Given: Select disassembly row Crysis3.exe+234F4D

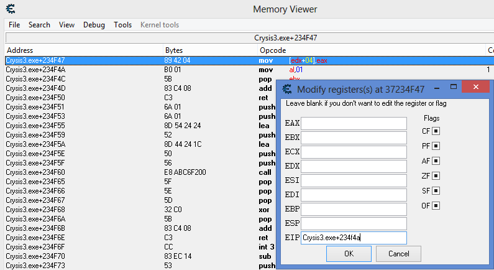Looking at the screenshot, I should pyautogui.click(x=140, y=88).
